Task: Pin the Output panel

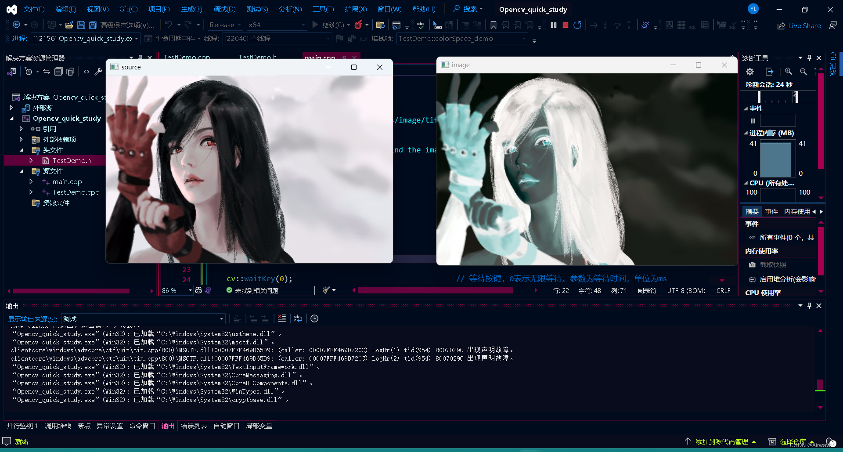Action: pos(809,305)
